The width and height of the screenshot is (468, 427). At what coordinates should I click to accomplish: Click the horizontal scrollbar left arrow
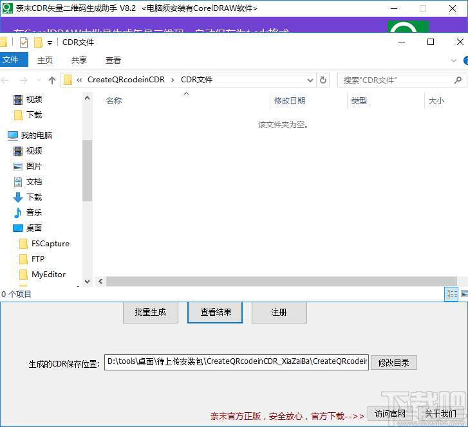point(100,281)
